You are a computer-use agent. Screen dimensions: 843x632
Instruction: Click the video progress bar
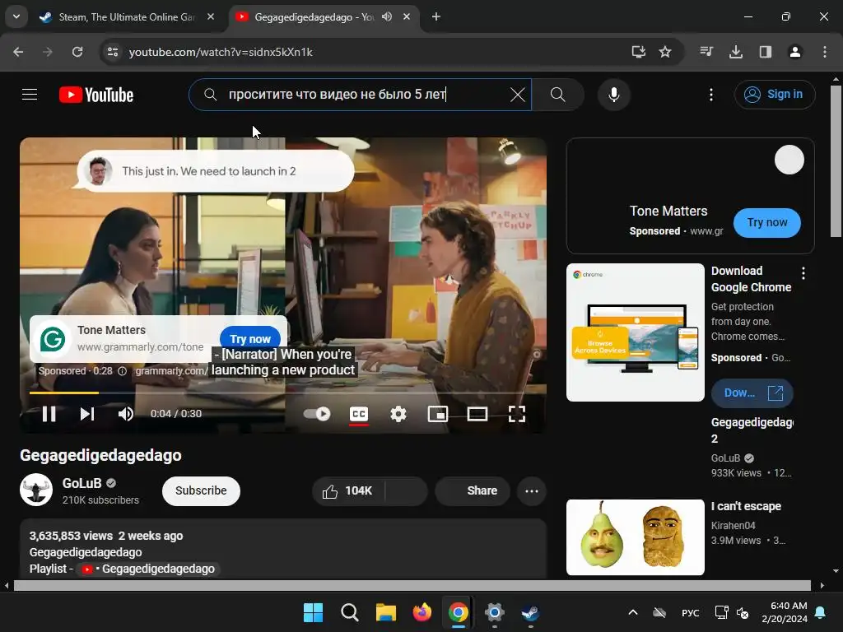pos(283,393)
